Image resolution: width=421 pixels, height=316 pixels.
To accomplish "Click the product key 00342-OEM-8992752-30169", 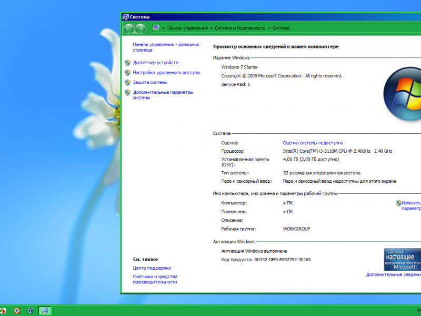I will point(283,260).
